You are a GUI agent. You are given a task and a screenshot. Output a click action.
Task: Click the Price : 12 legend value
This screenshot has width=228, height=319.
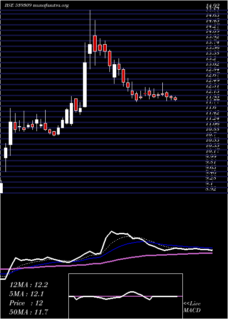point(26,303)
